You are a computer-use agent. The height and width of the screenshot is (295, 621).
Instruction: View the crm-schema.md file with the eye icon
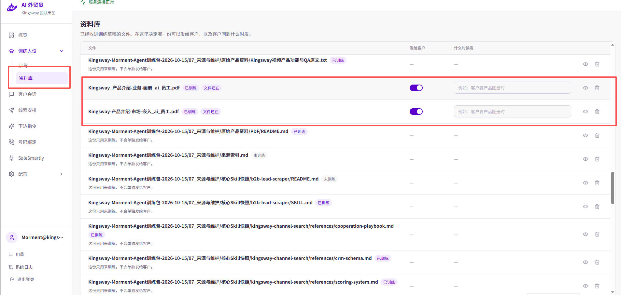coord(585,262)
